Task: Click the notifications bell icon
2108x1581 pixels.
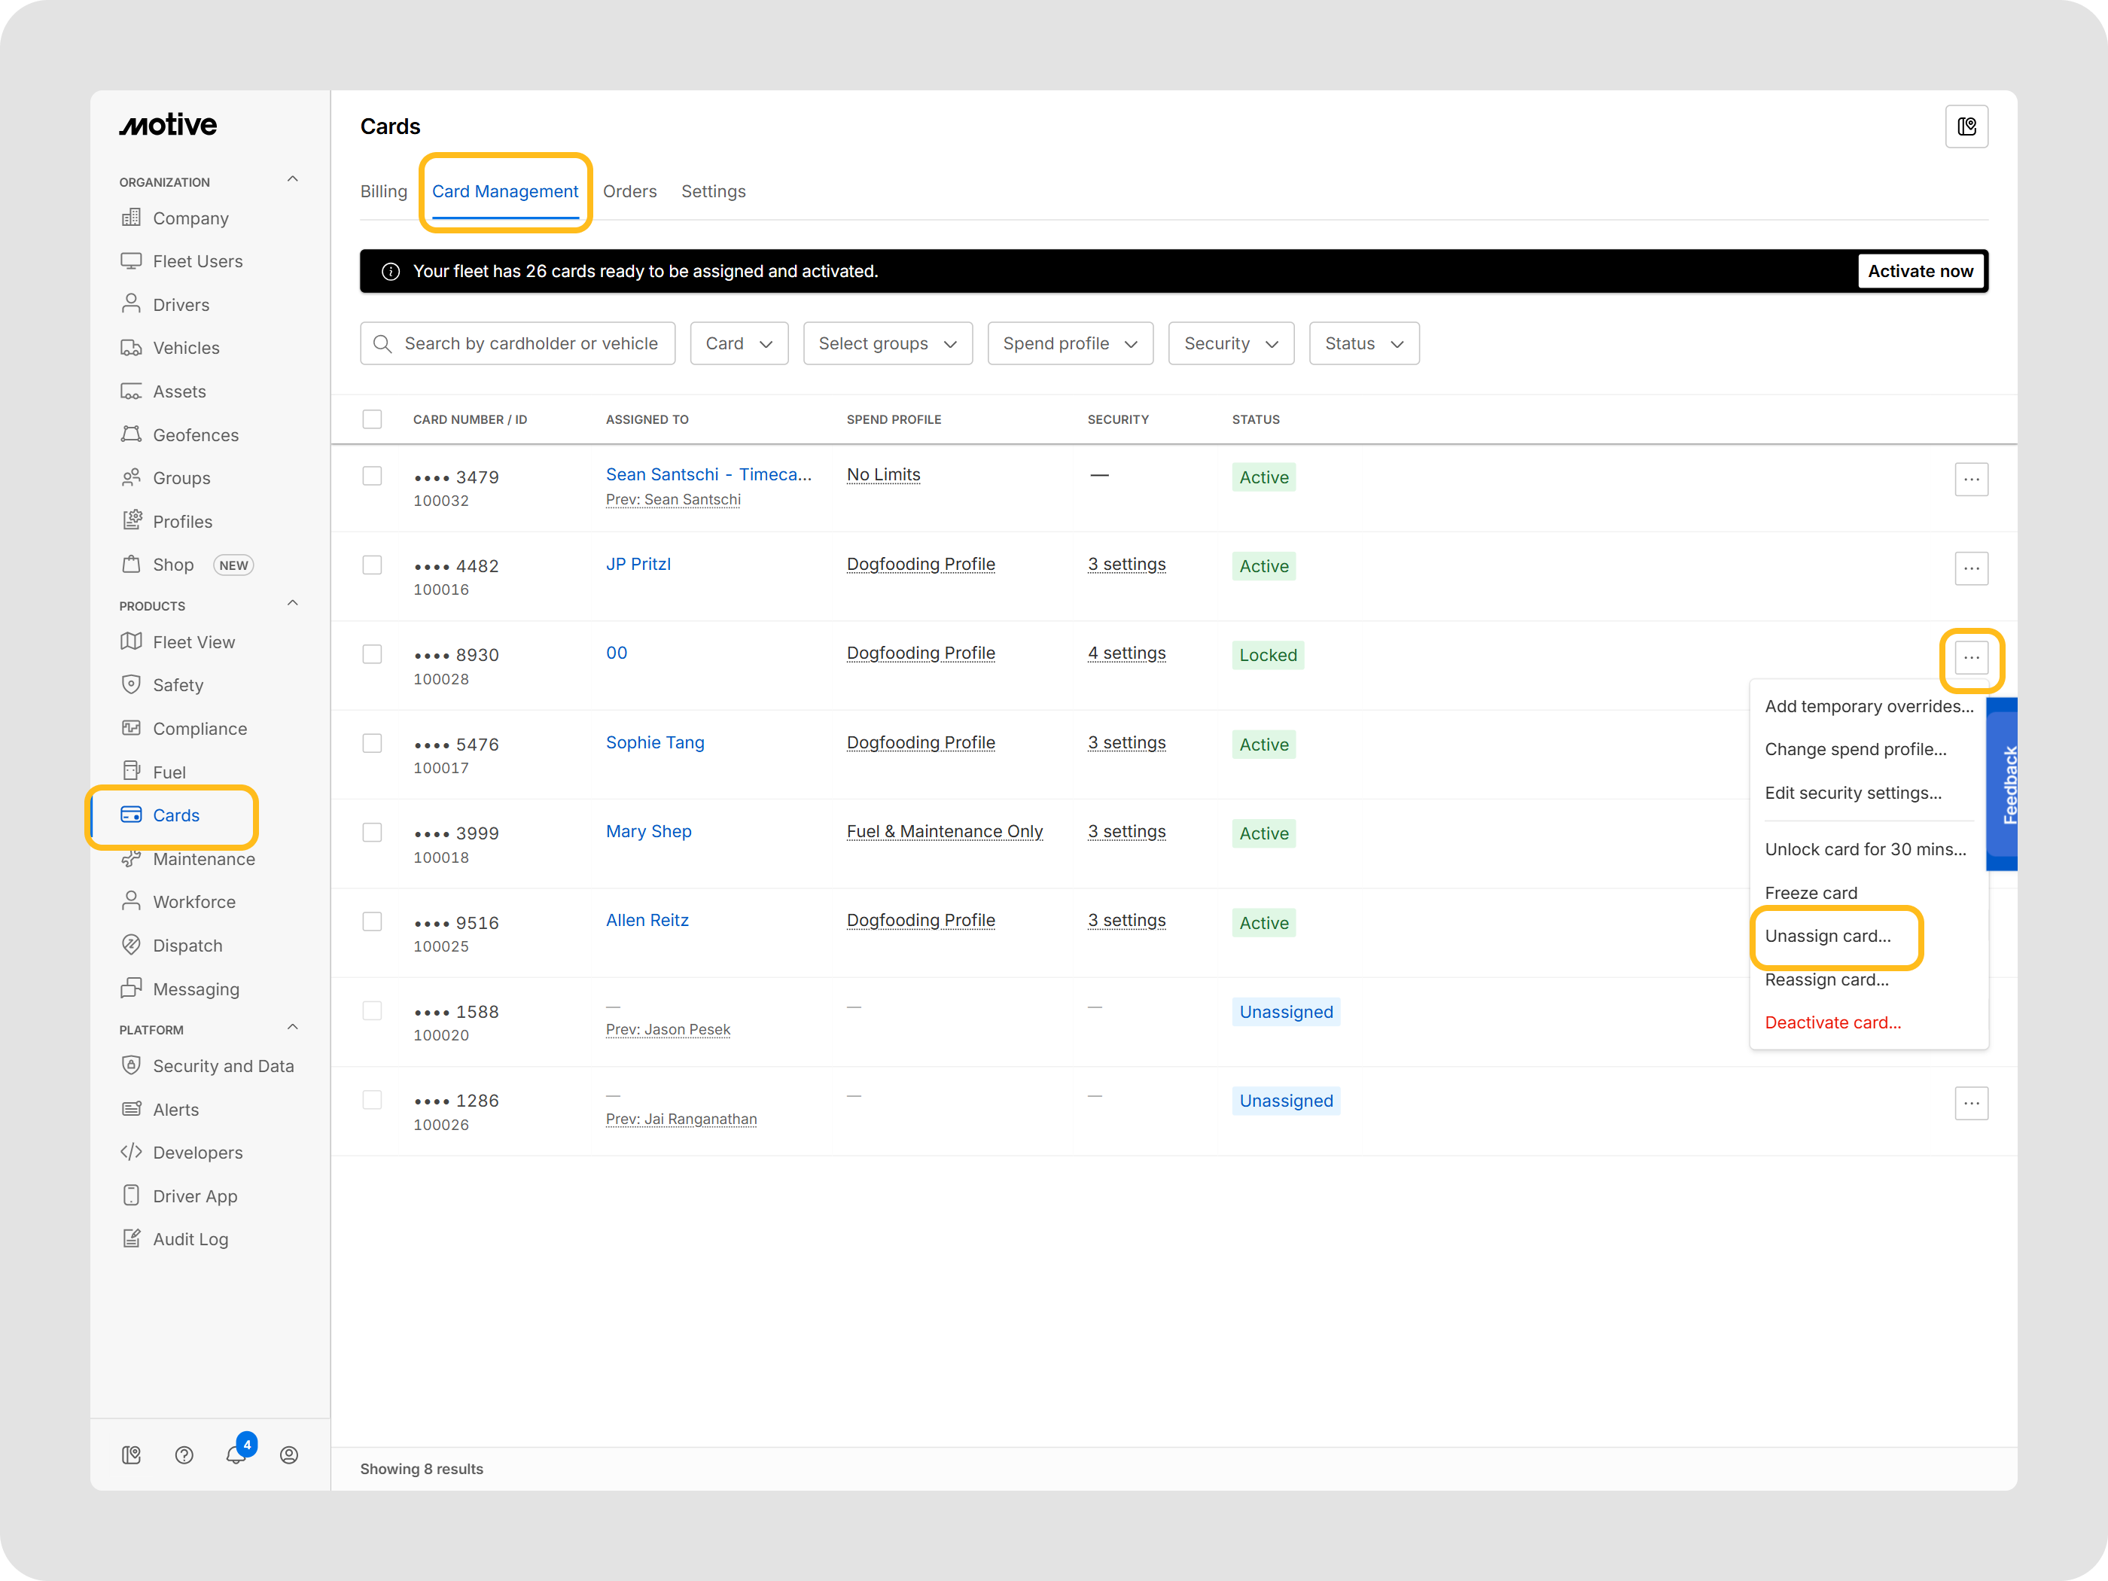Action: 236,1455
